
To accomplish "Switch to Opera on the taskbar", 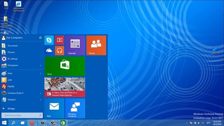I will pyautogui.click(x=32, y=123).
